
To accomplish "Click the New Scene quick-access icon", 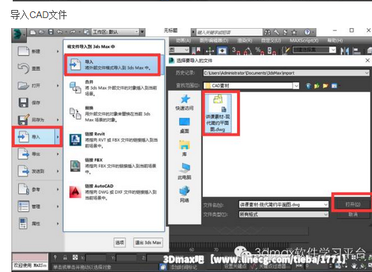I will coord(33,32).
